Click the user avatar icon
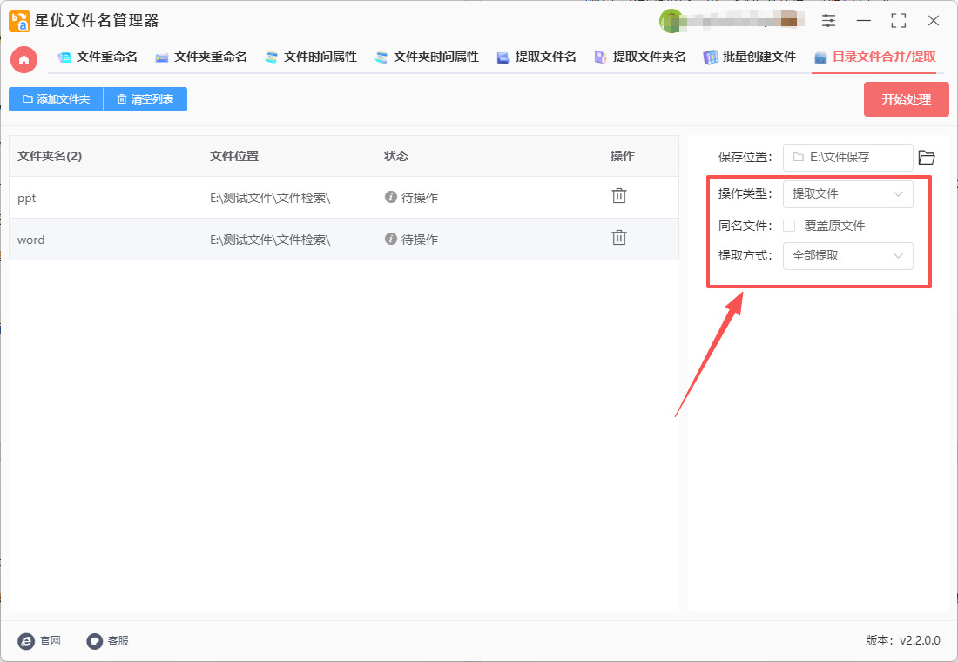The image size is (958, 662). coord(671,21)
